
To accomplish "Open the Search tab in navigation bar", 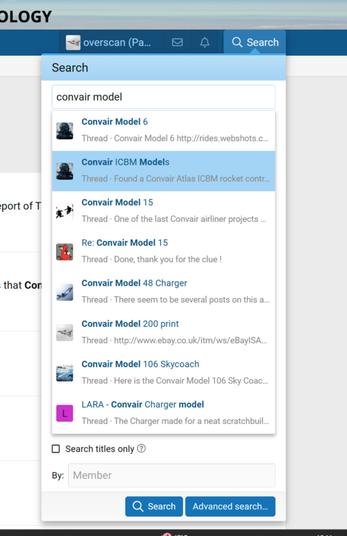I will [x=255, y=42].
